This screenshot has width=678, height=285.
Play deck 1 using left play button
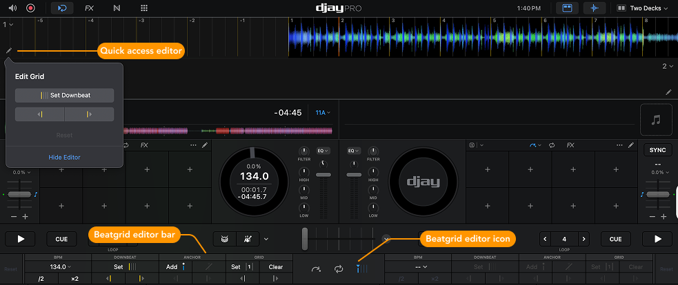(21, 239)
